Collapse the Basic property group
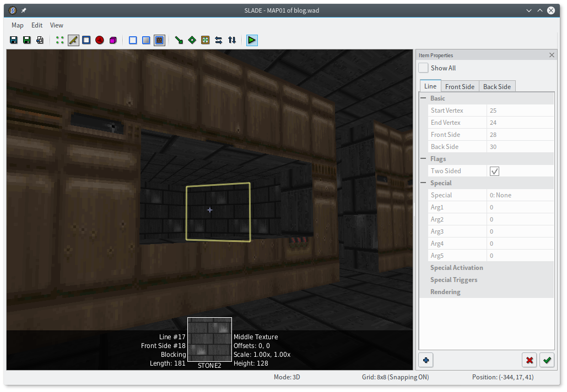This screenshot has height=392, width=567. coord(423,98)
